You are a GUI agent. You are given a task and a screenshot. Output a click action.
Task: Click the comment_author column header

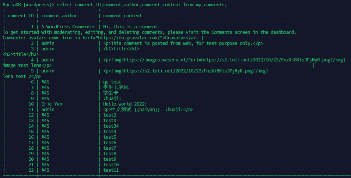tap(59, 16)
